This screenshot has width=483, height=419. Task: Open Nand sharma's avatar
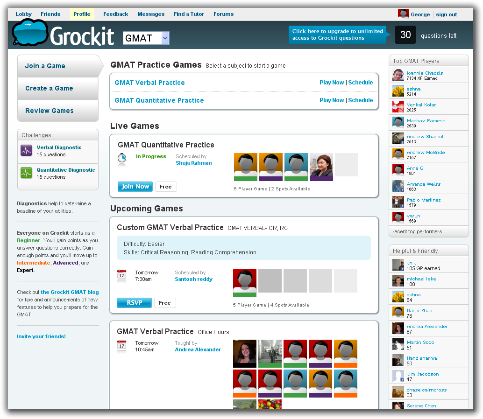[398, 360]
